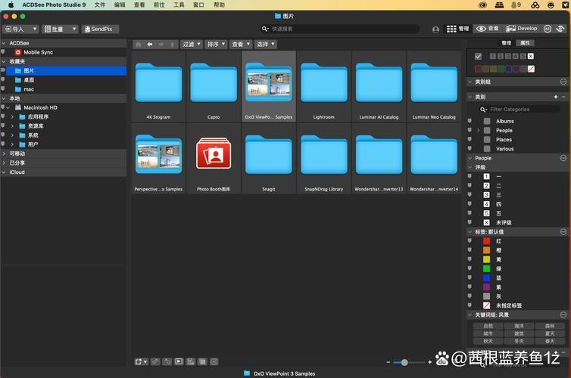This screenshot has width=571, height=378.
Task: Click the minus zoom-out thumbnail icon
Action: pos(388,362)
